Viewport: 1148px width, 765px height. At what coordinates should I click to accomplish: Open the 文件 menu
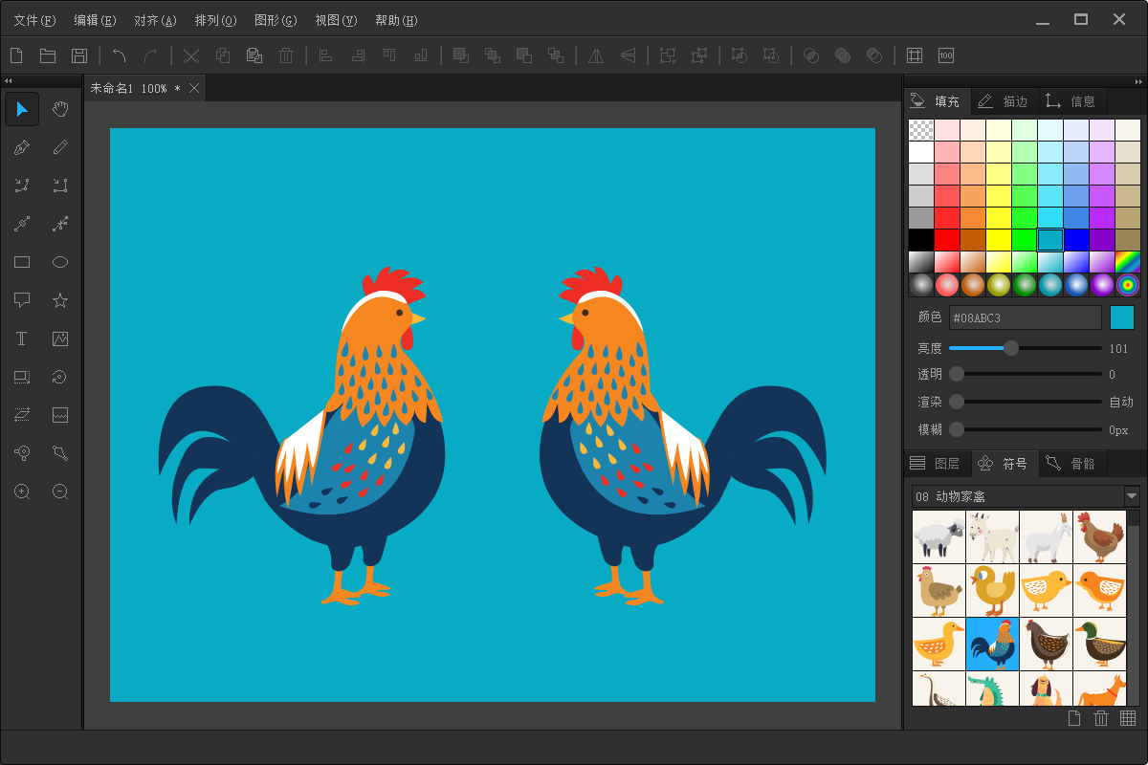[34, 20]
